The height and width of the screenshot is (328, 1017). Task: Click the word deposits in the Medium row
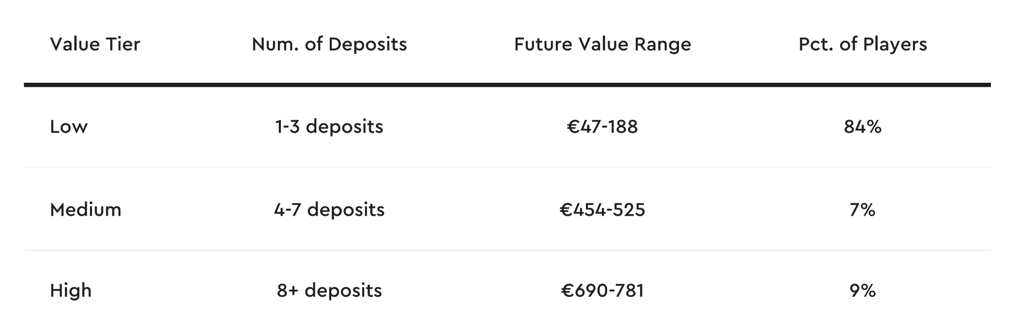tap(346, 211)
